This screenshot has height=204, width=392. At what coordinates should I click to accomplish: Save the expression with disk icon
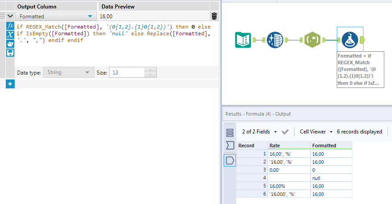click(10, 53)
